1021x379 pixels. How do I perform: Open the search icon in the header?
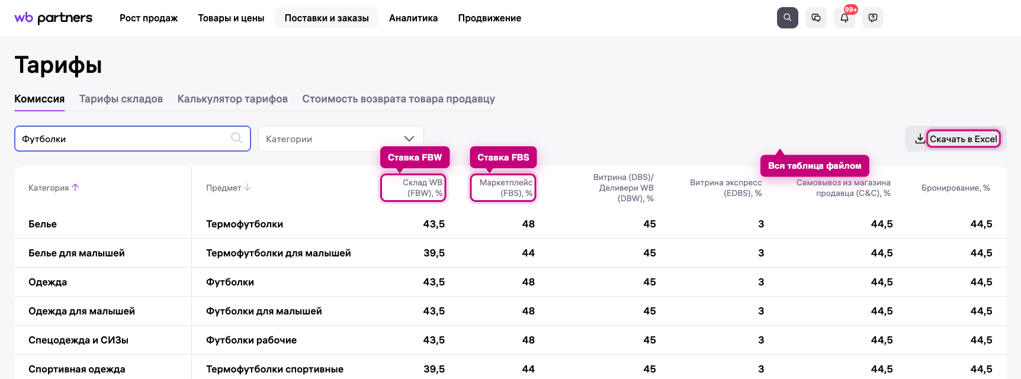787,18
